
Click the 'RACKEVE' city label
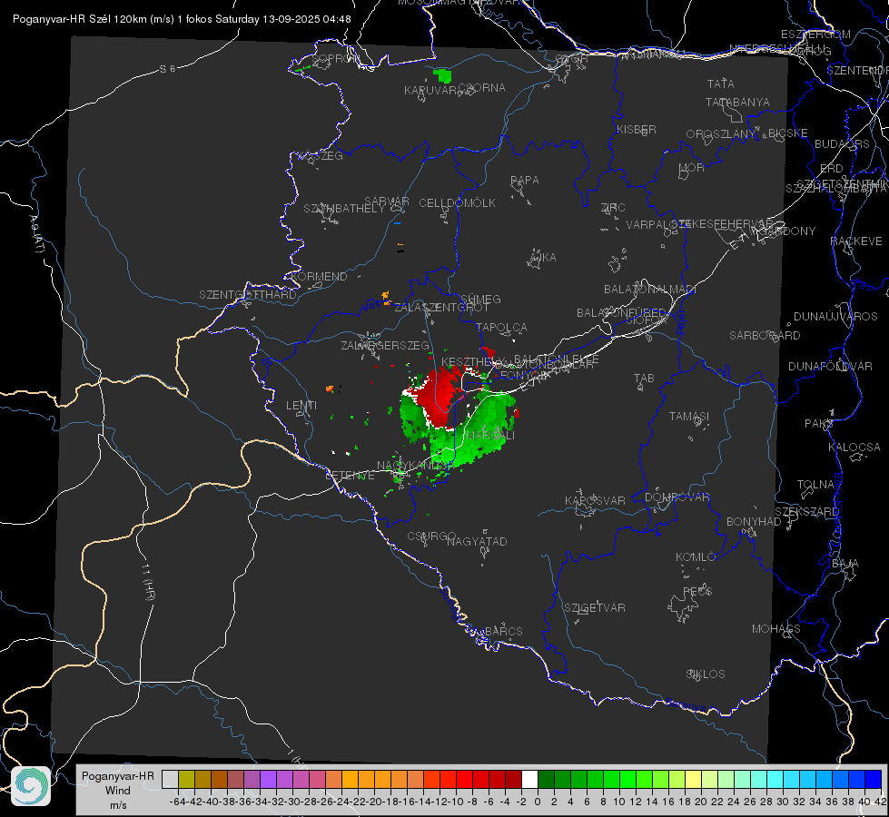(856, 241)
